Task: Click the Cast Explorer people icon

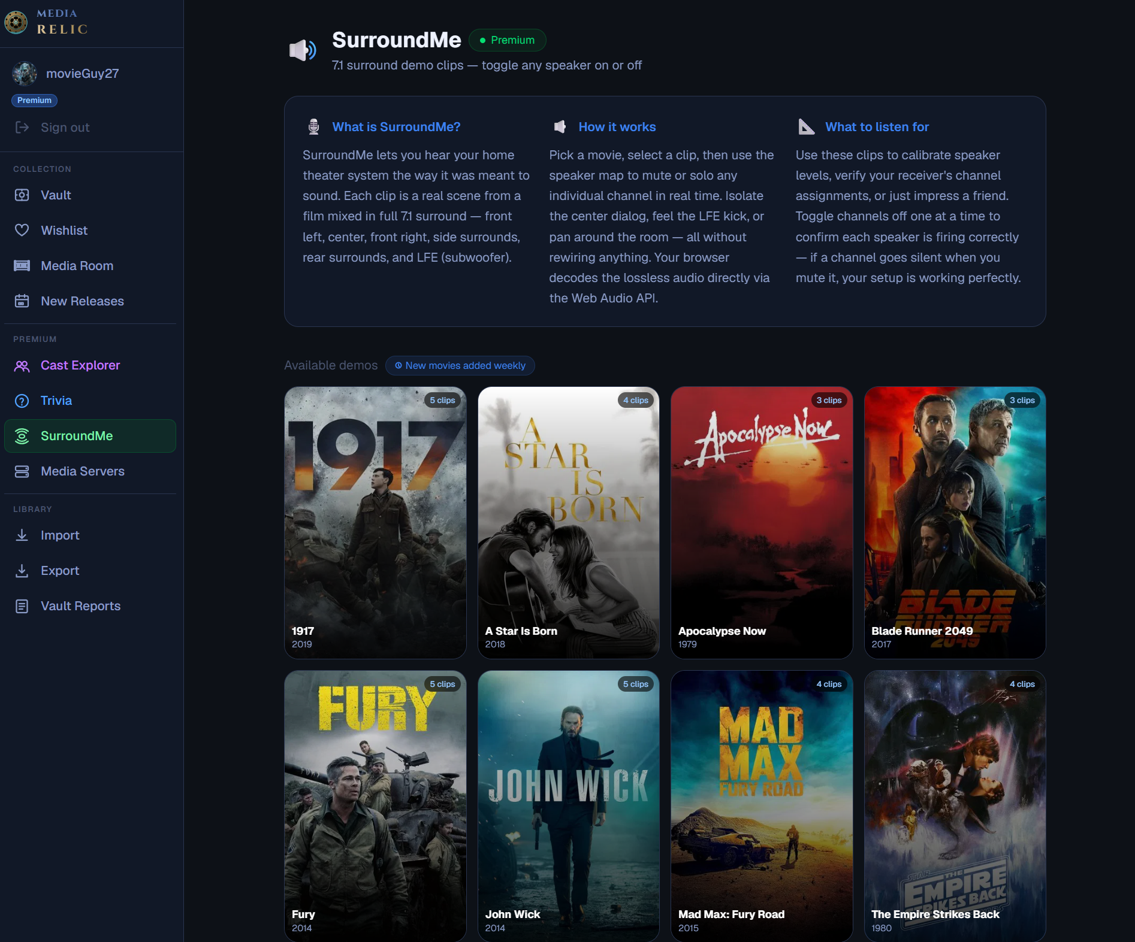Action: [22, 366]
